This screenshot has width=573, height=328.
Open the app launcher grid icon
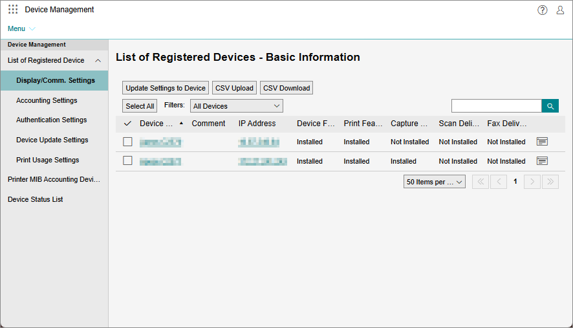pyautogui.click(x=13, y=10)
